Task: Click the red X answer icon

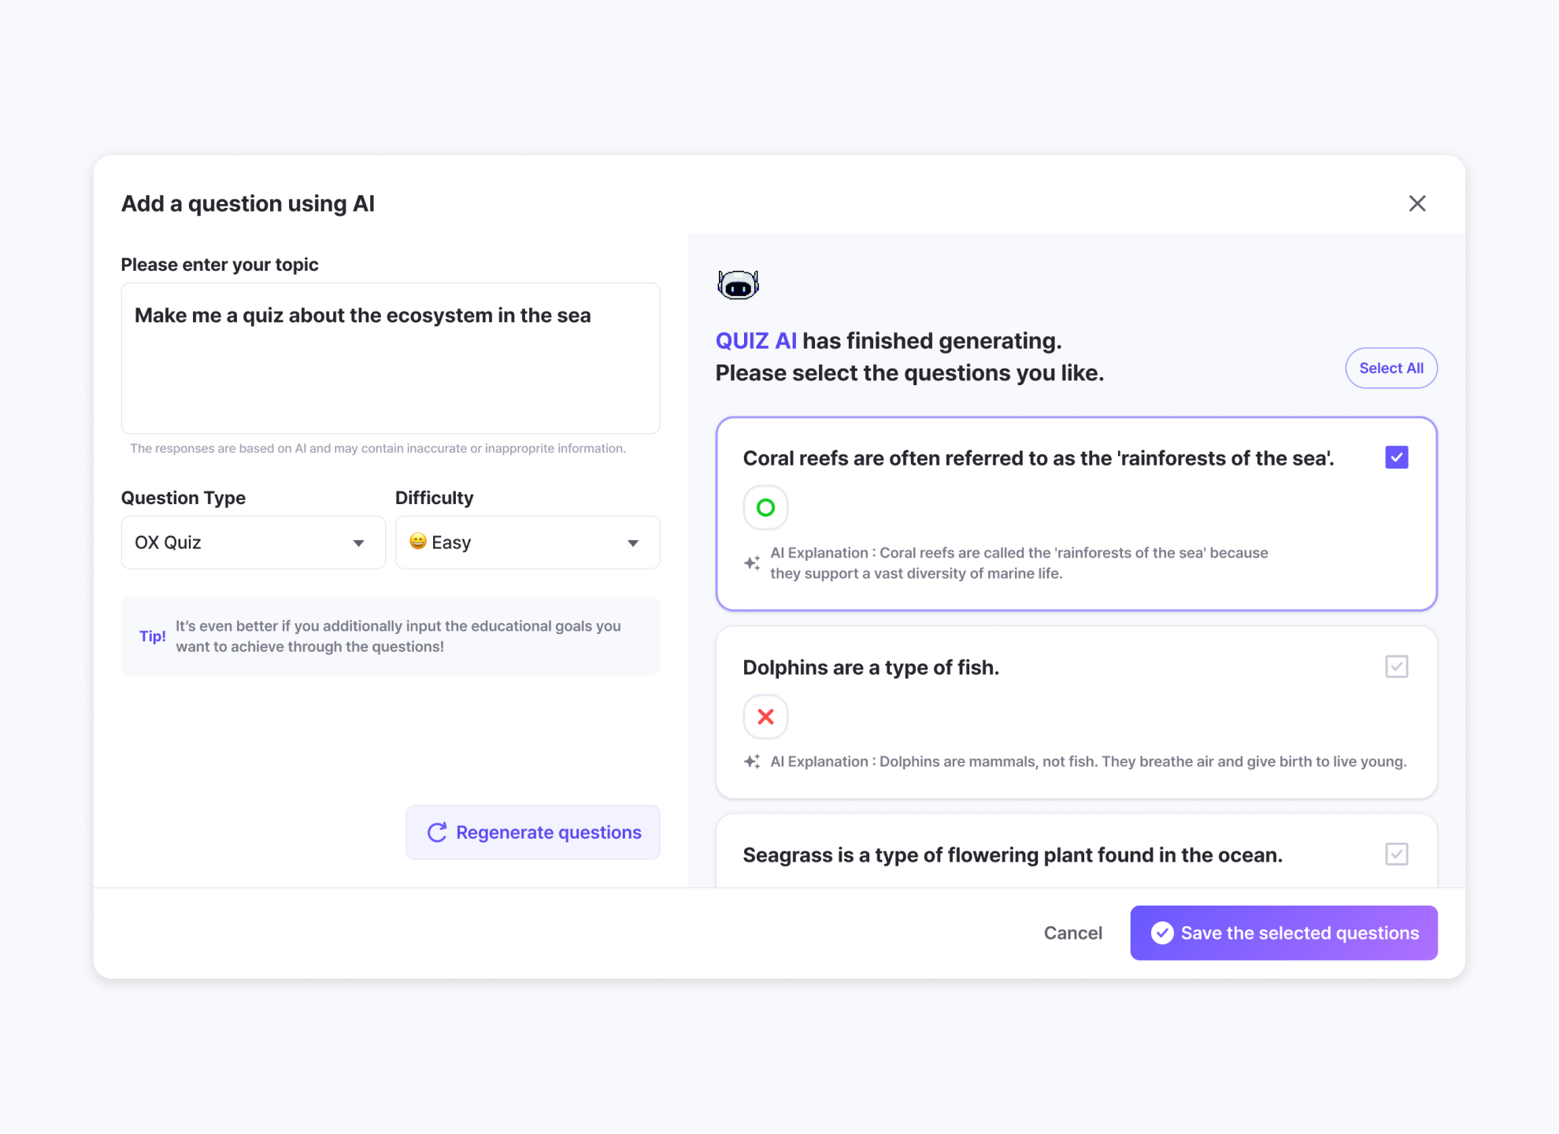Action: 765,717
